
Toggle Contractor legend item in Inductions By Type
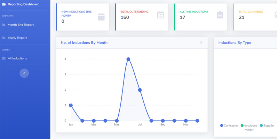pyautogui.click(x=229, y=125)
